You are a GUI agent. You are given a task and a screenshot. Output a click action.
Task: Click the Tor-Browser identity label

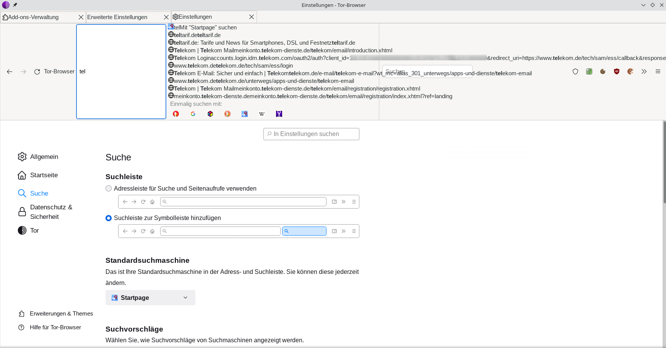click(x=59, y=71)
